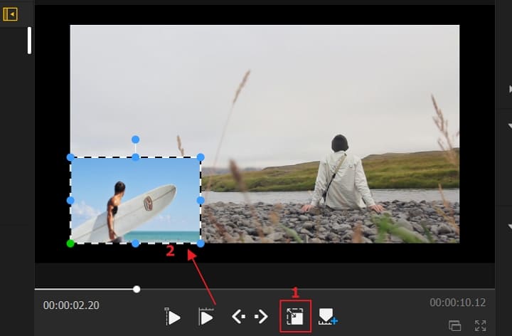
Task: Click the top-left resize handle of overlay
Action: (70, 157)
